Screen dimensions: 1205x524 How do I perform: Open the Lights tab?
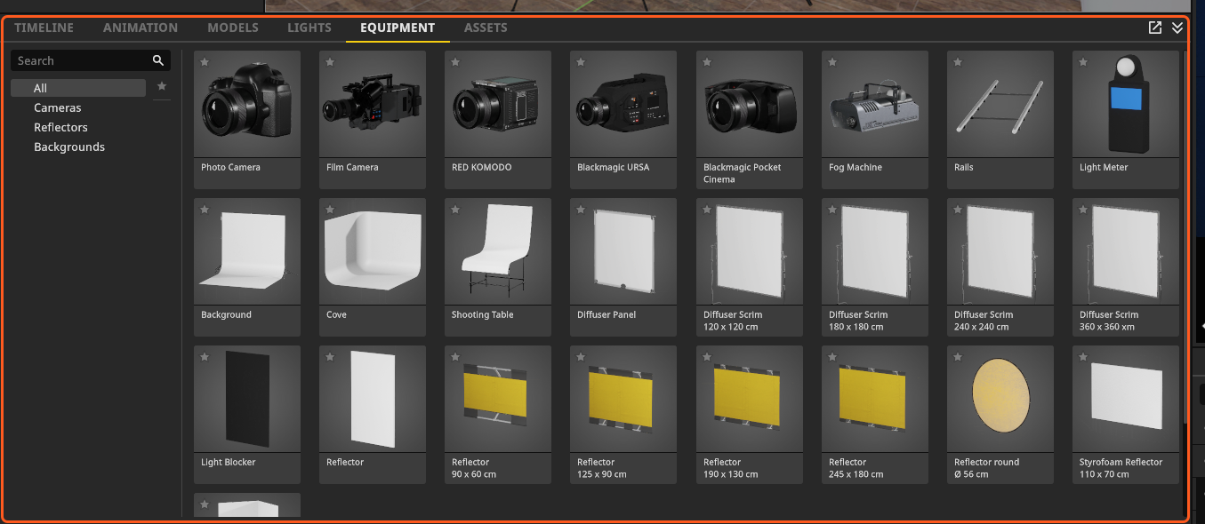[309, 28]
